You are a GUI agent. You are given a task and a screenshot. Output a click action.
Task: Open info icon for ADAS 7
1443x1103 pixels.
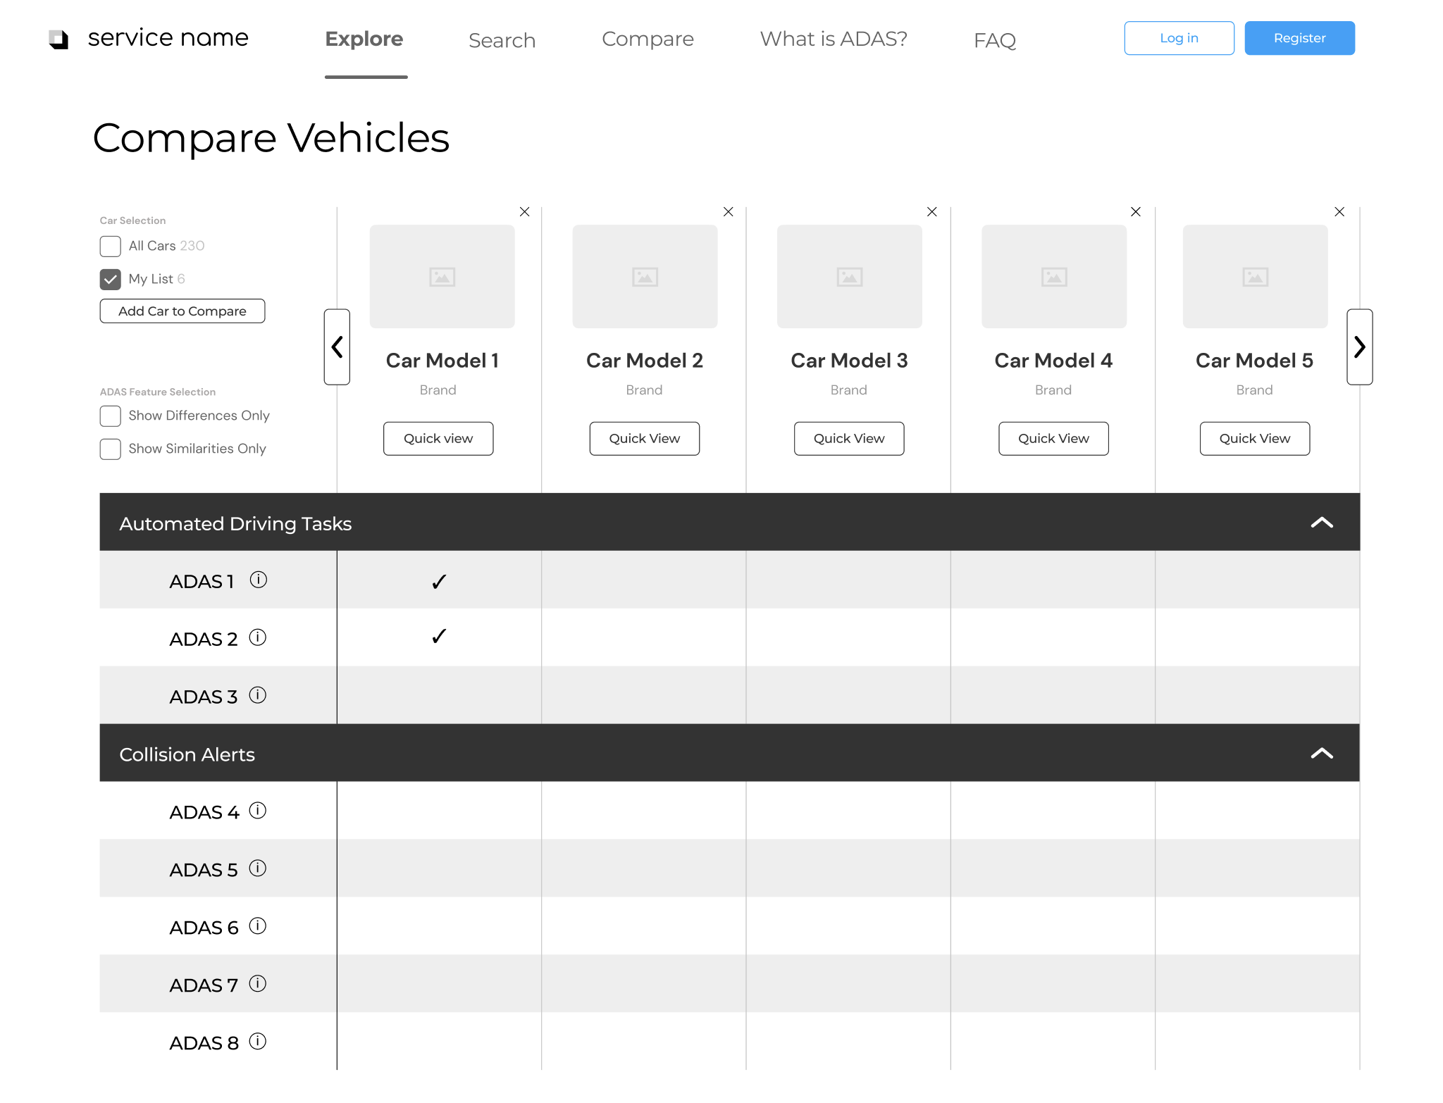[258, 984]
